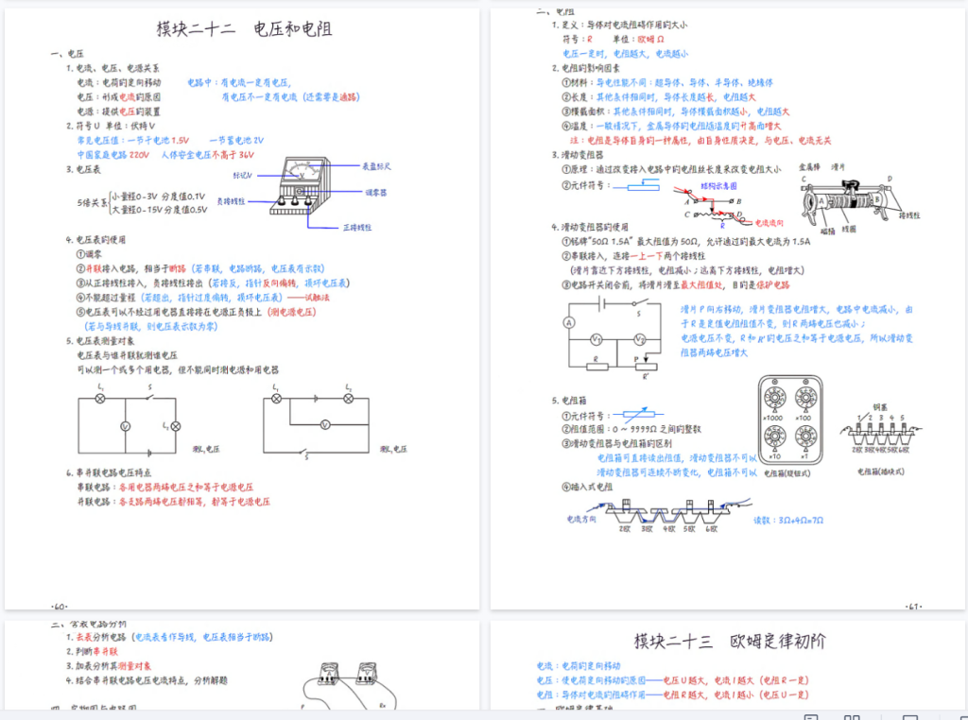Click the 结构示意图 label
Image resolution: width=968 pixels, height=720 pixels.
point(718,186)
